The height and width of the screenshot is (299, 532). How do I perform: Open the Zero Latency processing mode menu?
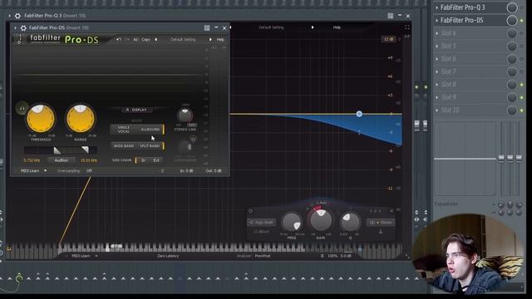point(168,256)
